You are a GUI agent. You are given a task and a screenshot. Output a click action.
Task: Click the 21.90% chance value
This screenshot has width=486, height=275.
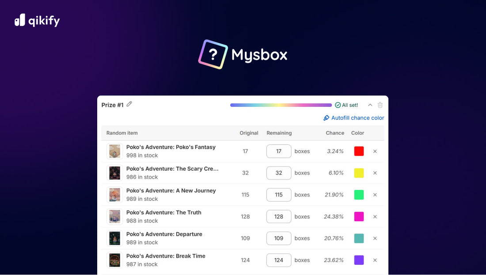coord(334,195)
